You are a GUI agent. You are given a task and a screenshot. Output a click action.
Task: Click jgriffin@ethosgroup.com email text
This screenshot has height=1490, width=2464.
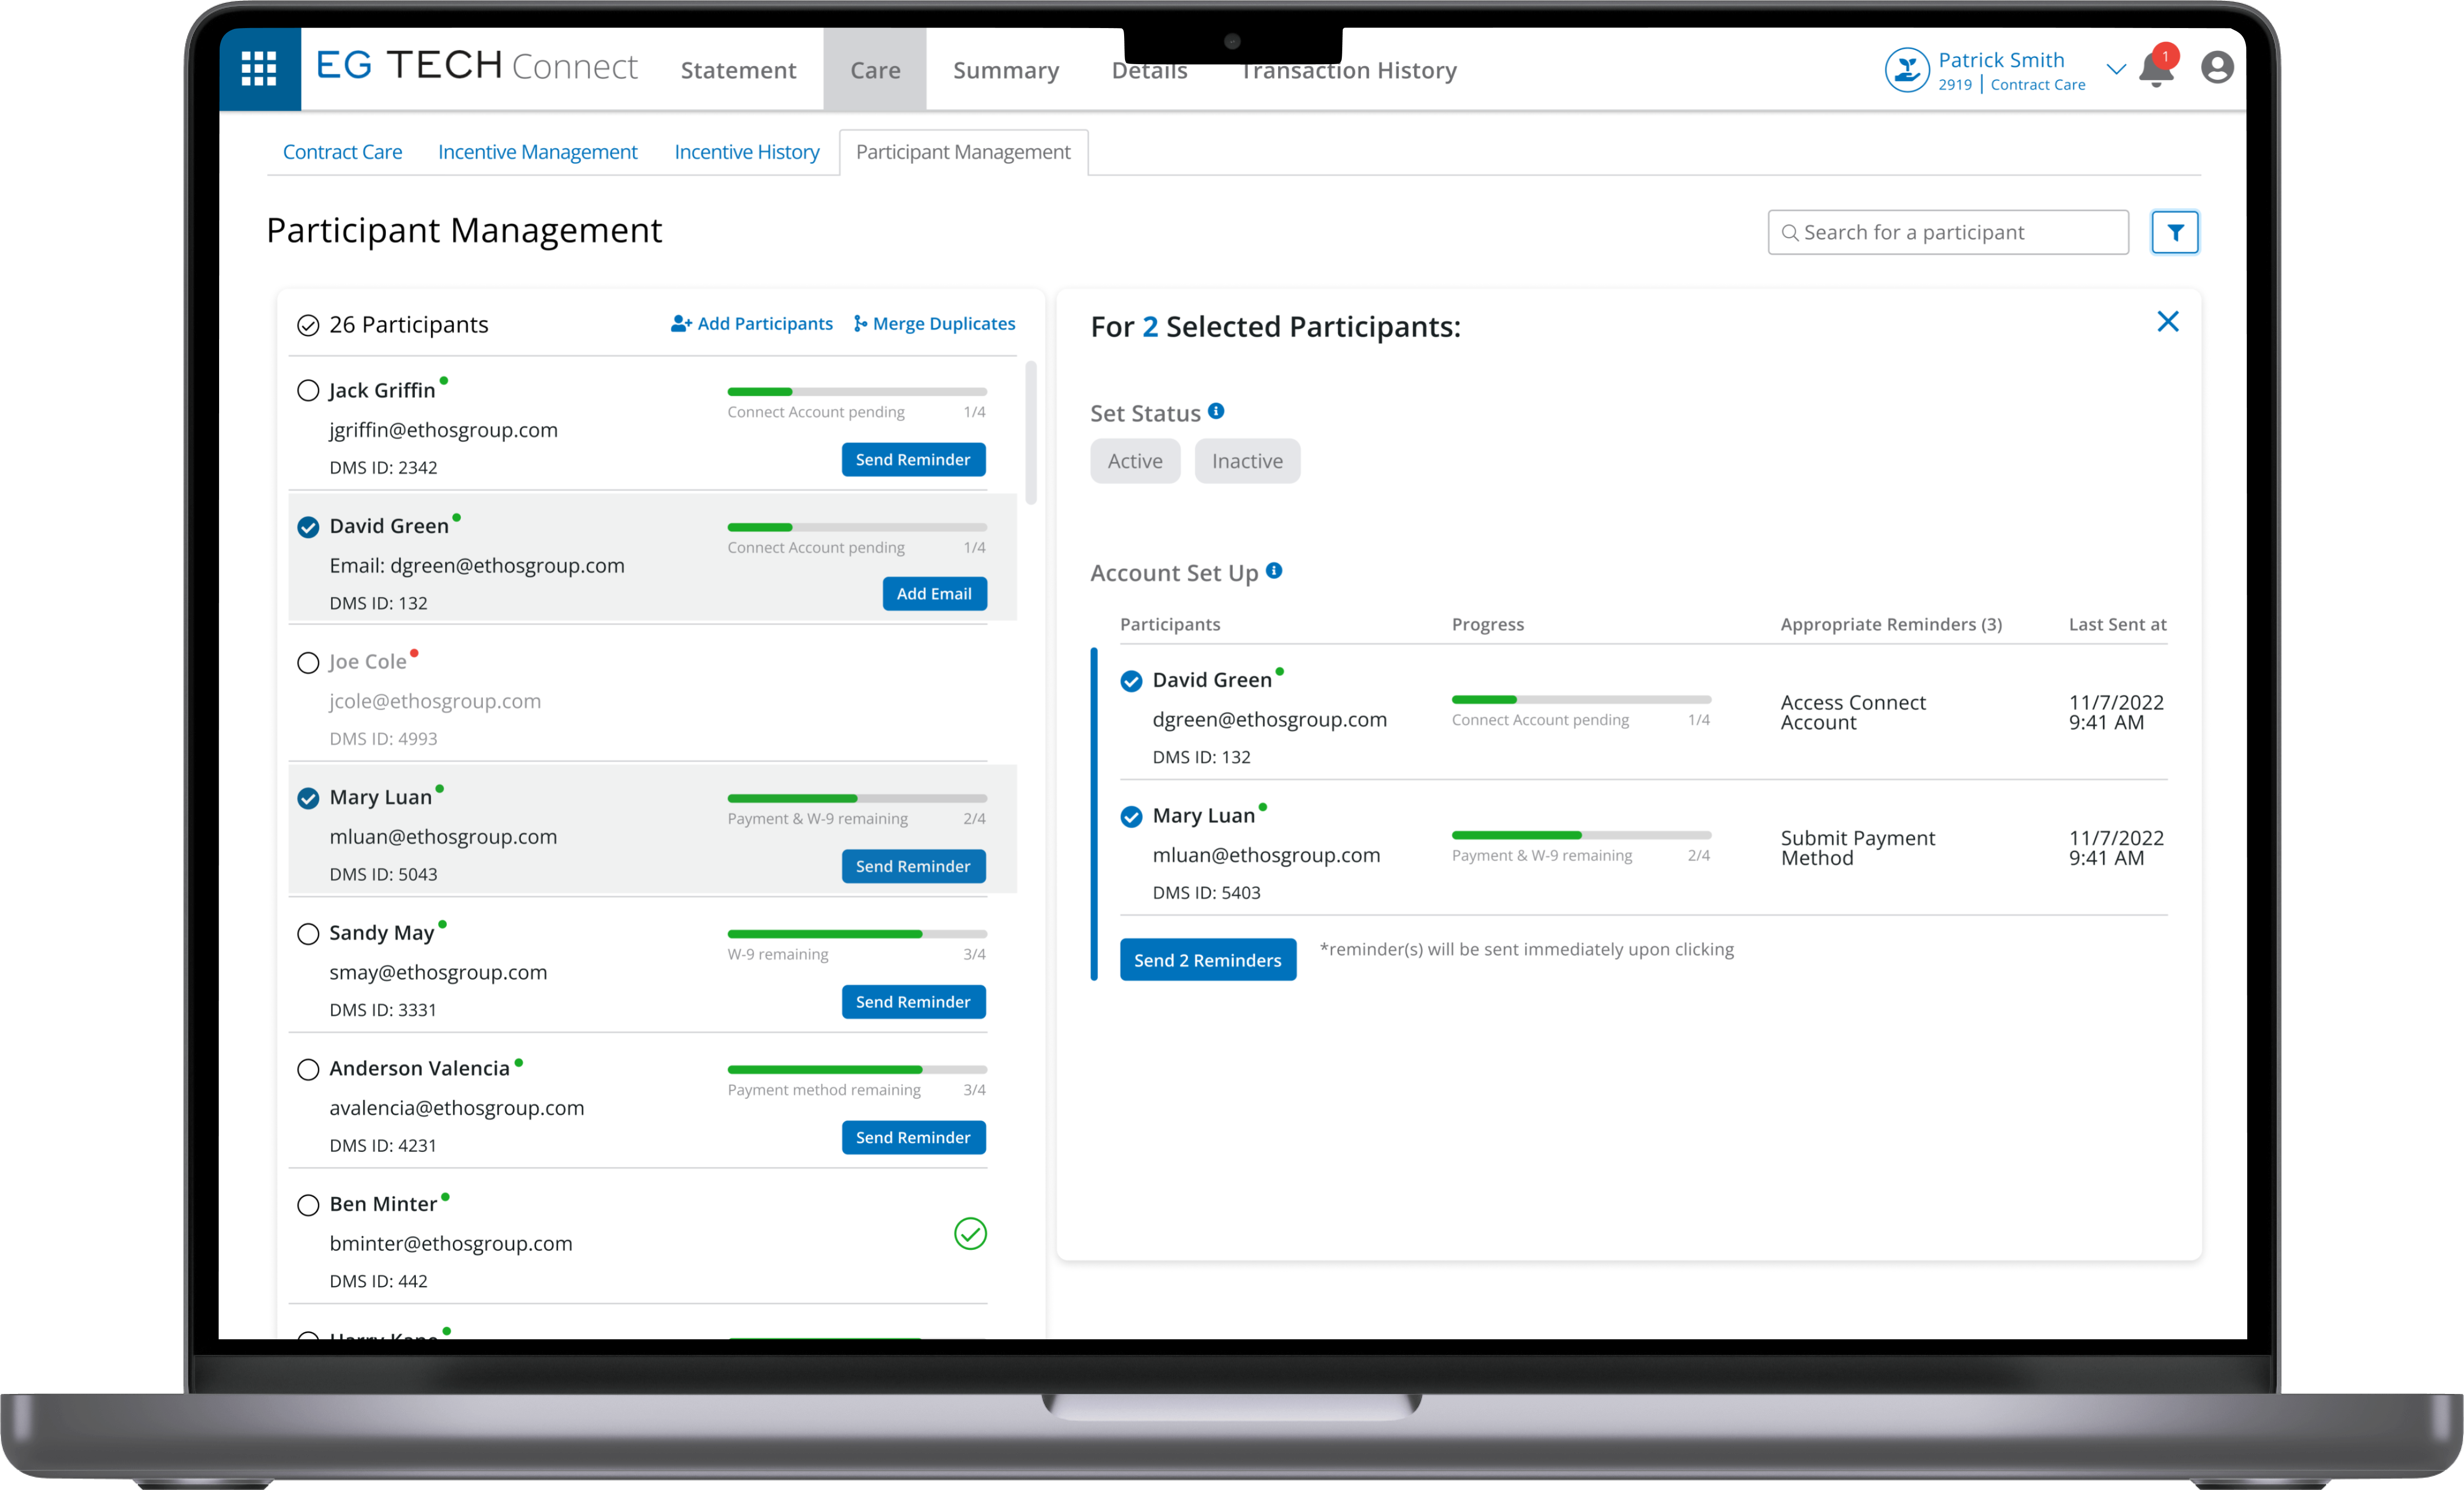[x=443, y=430]
